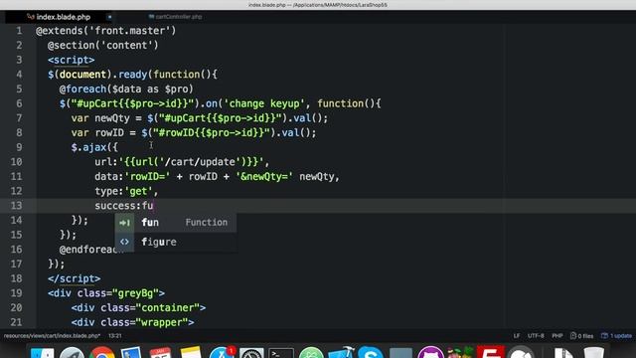The width and height of the screenshot is (636, 358).
Task: Click the snippet icon beside 'fun' suggestion
Action: [124, 223]
